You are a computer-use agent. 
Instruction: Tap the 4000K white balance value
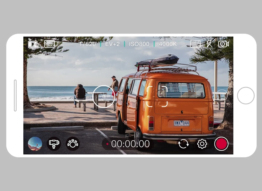[x=168, y=44]
